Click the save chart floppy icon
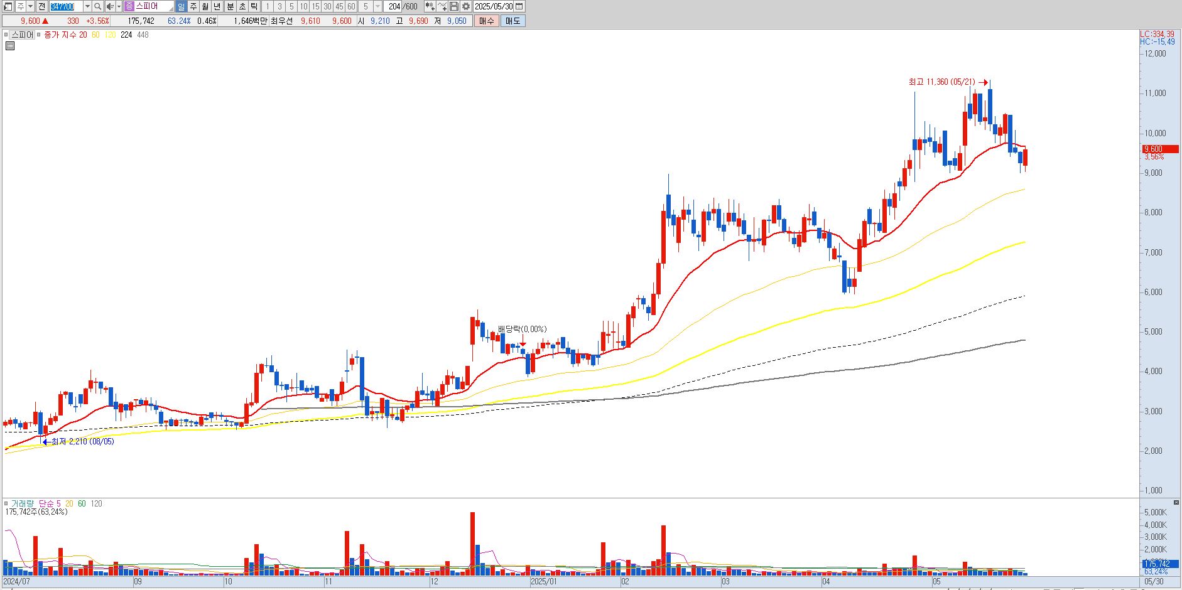This screenshot has width=1182, height=590. coord(454,6)
